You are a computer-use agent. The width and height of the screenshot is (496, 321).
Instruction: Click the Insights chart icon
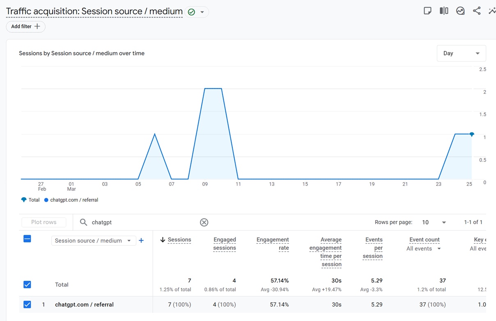tap(460, 11)
